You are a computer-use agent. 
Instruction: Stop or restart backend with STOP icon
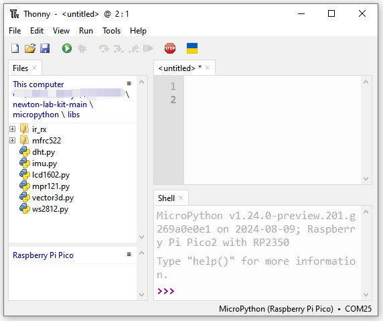170,48
